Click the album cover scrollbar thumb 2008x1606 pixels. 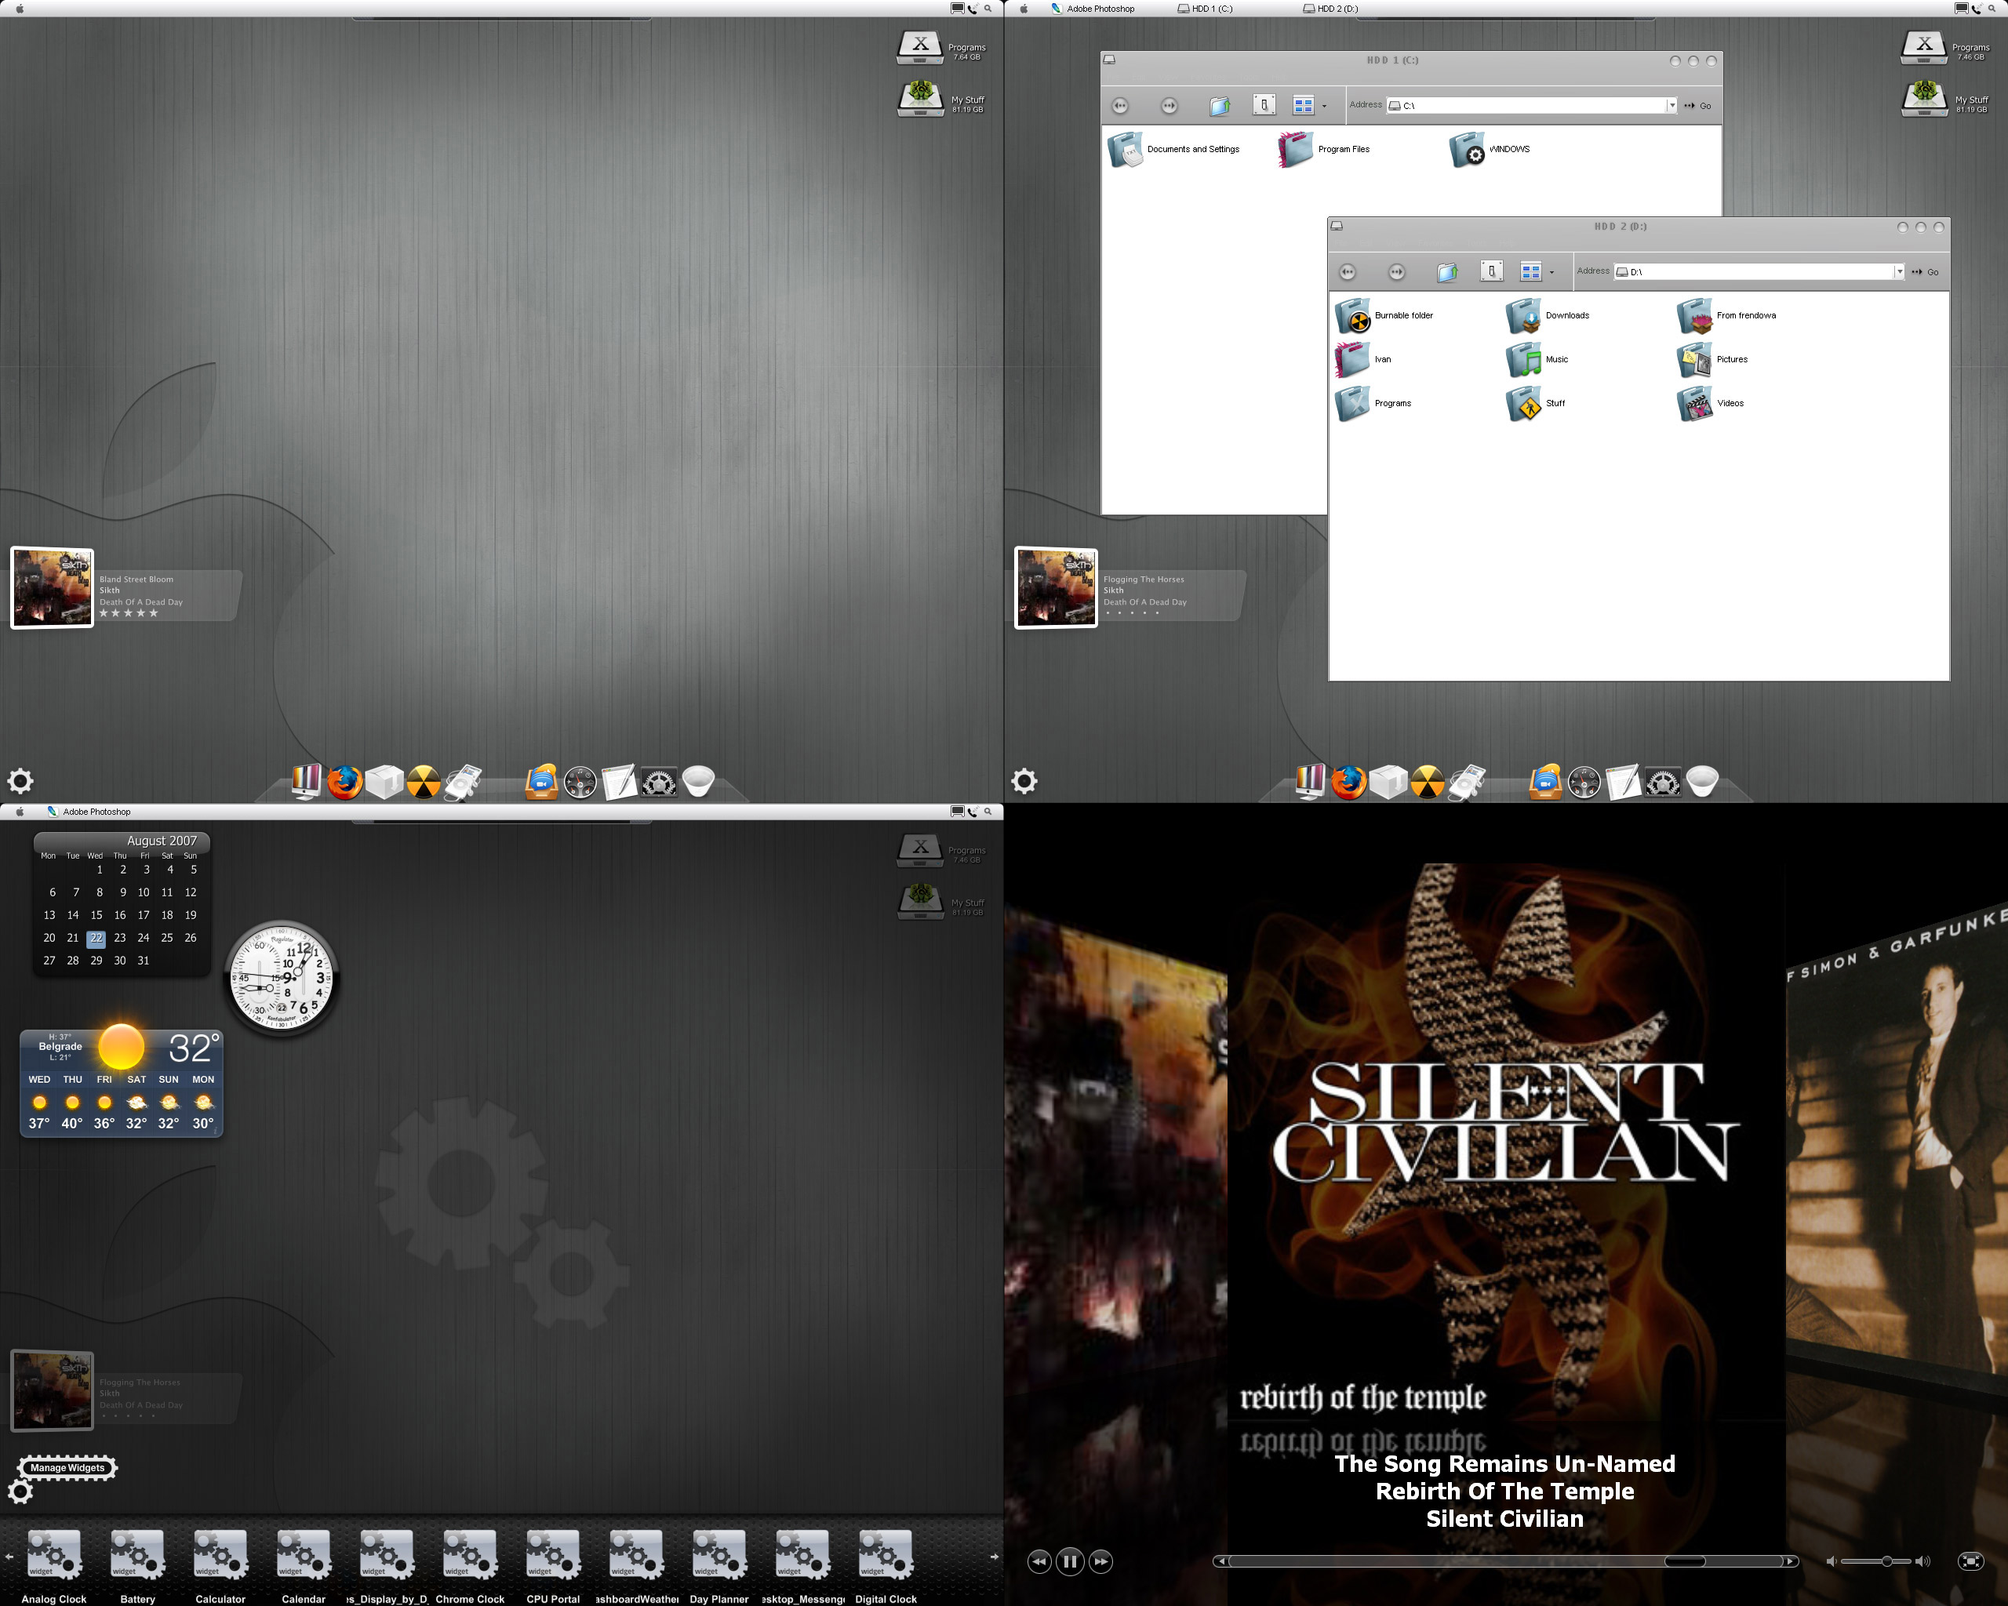coord(1685,1561)
